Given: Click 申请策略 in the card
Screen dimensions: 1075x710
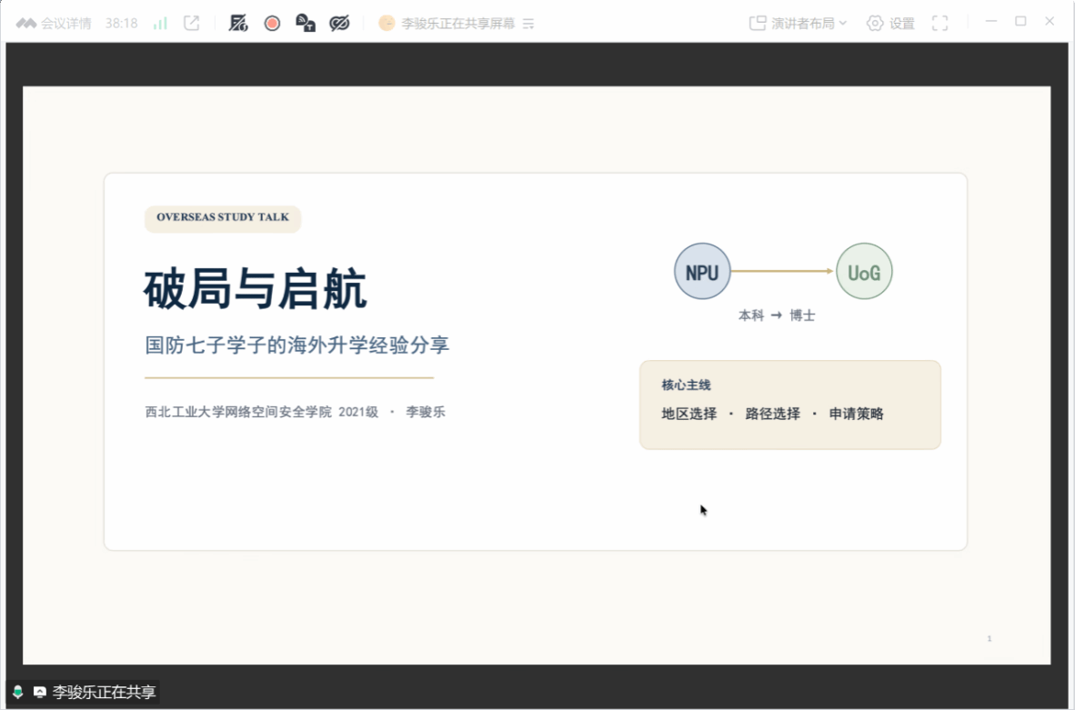Looking at the screenshot, I should tap(857, 414).
